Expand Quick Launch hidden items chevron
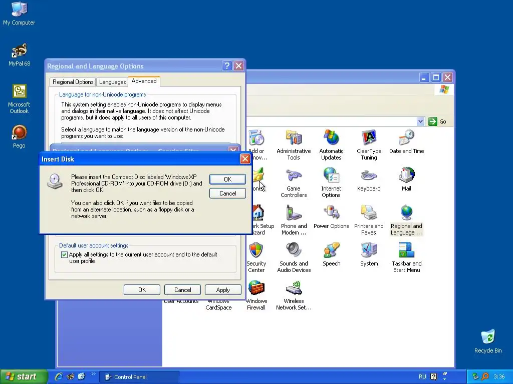The height and width of the screenshot is (384, 513). click(93, 374)
